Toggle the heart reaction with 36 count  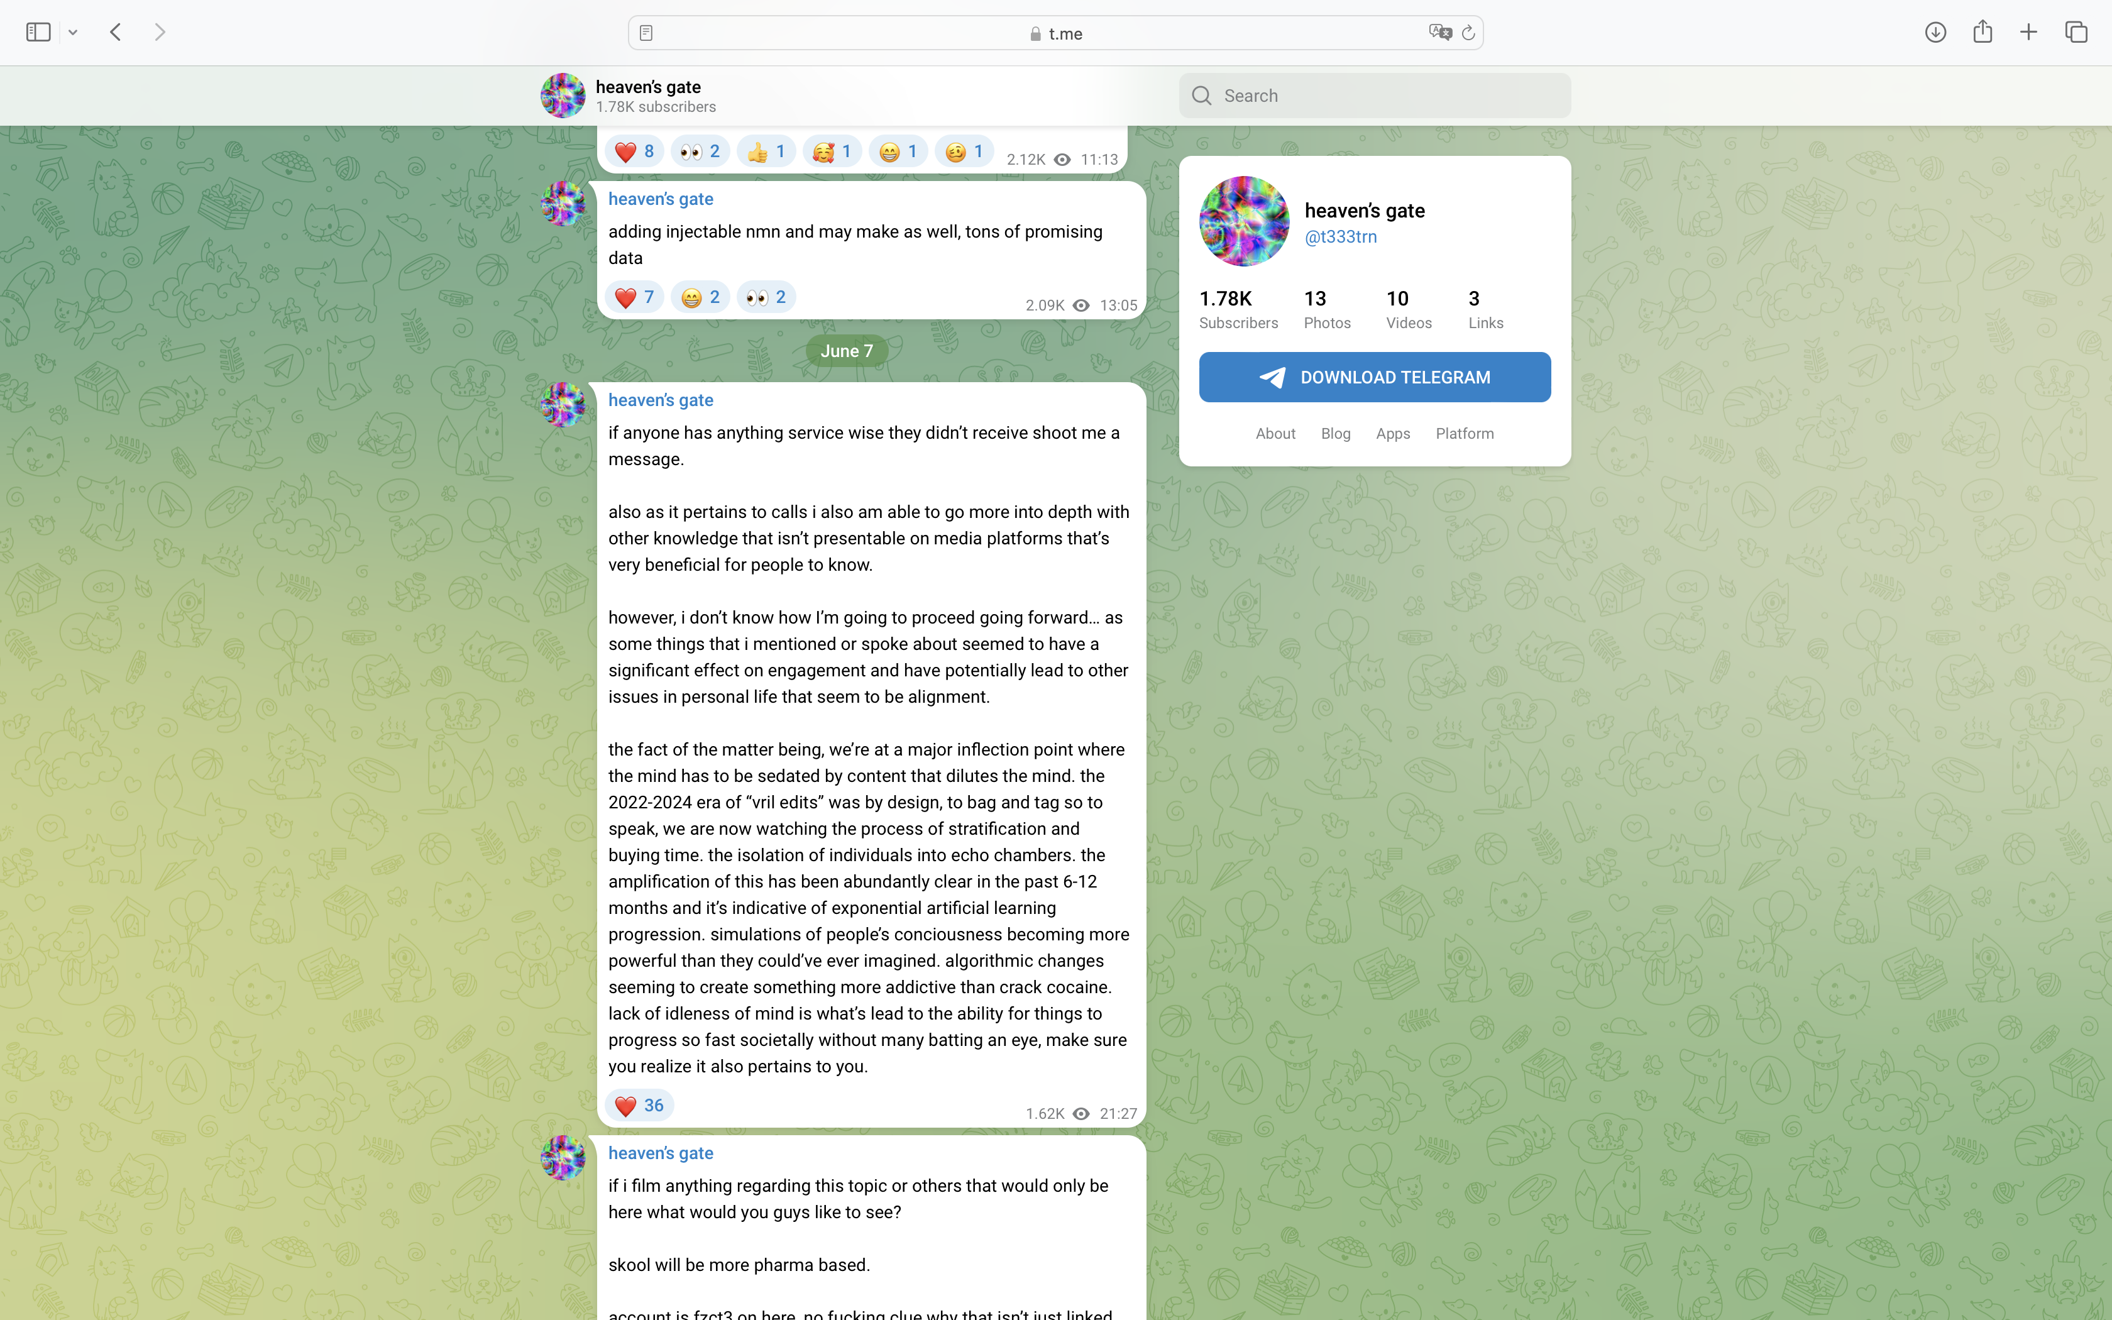point(639,1105)
